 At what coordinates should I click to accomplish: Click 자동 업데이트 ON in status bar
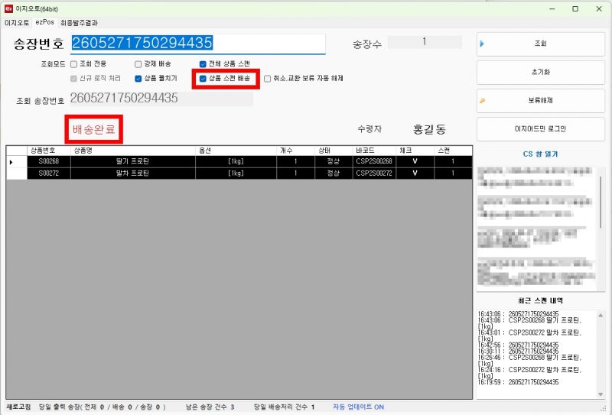pos(358,407)
